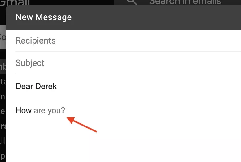Click the gray 'are you?' suggestion

tap(50, 110)
